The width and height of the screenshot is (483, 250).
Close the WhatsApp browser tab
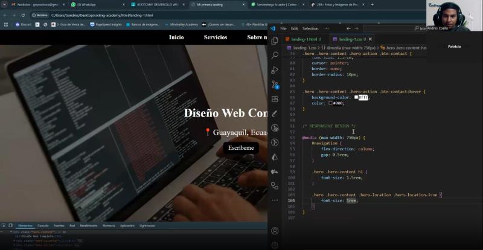point(123,5)
